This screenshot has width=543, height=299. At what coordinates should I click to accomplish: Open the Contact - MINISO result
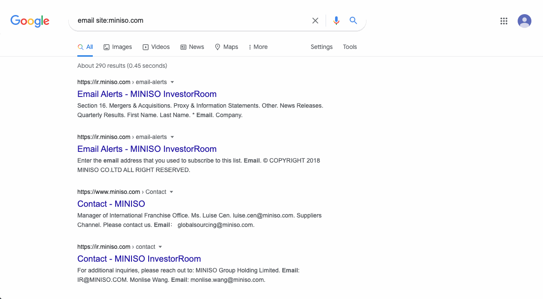coord(111,204)
